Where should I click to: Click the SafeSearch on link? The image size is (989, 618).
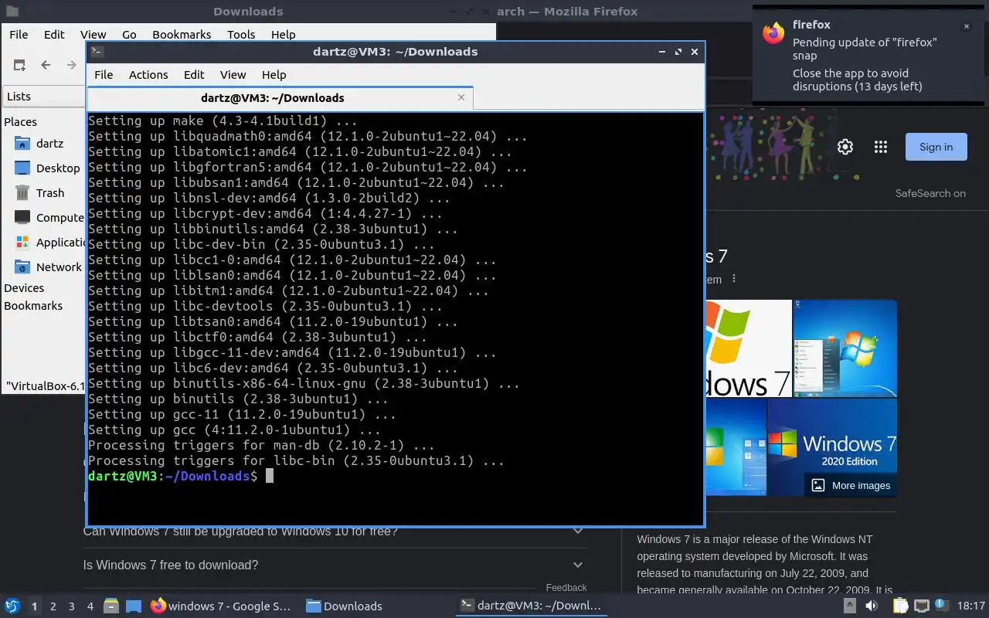click(x=930, y=194)
